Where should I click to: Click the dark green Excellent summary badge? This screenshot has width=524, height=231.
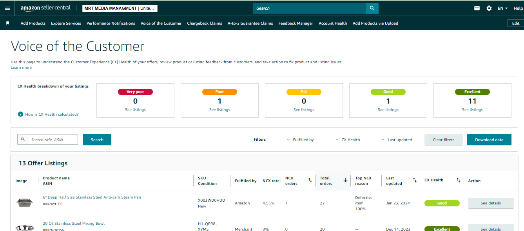pos(472,92)
